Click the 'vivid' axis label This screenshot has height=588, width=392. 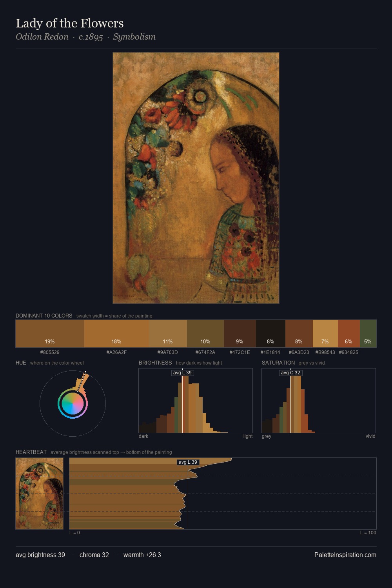370,436
